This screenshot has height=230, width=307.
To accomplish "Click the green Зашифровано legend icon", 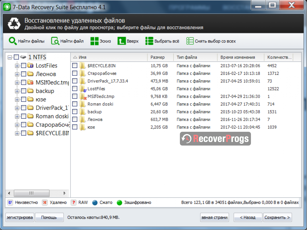I will pos(119,203).
